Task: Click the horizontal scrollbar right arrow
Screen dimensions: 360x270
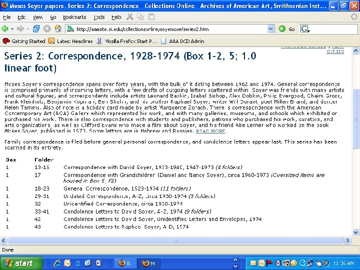Action: pyautogui.click(x=347, y=240)
